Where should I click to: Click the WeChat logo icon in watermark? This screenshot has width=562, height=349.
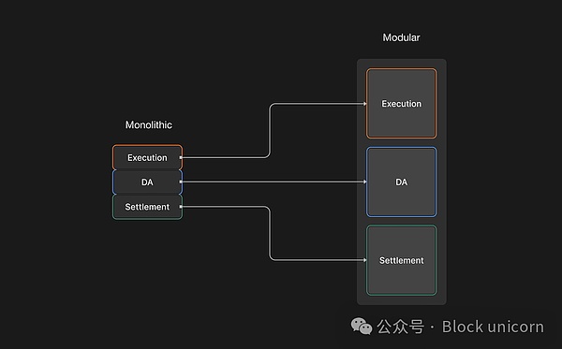click(x=362, y=327)
